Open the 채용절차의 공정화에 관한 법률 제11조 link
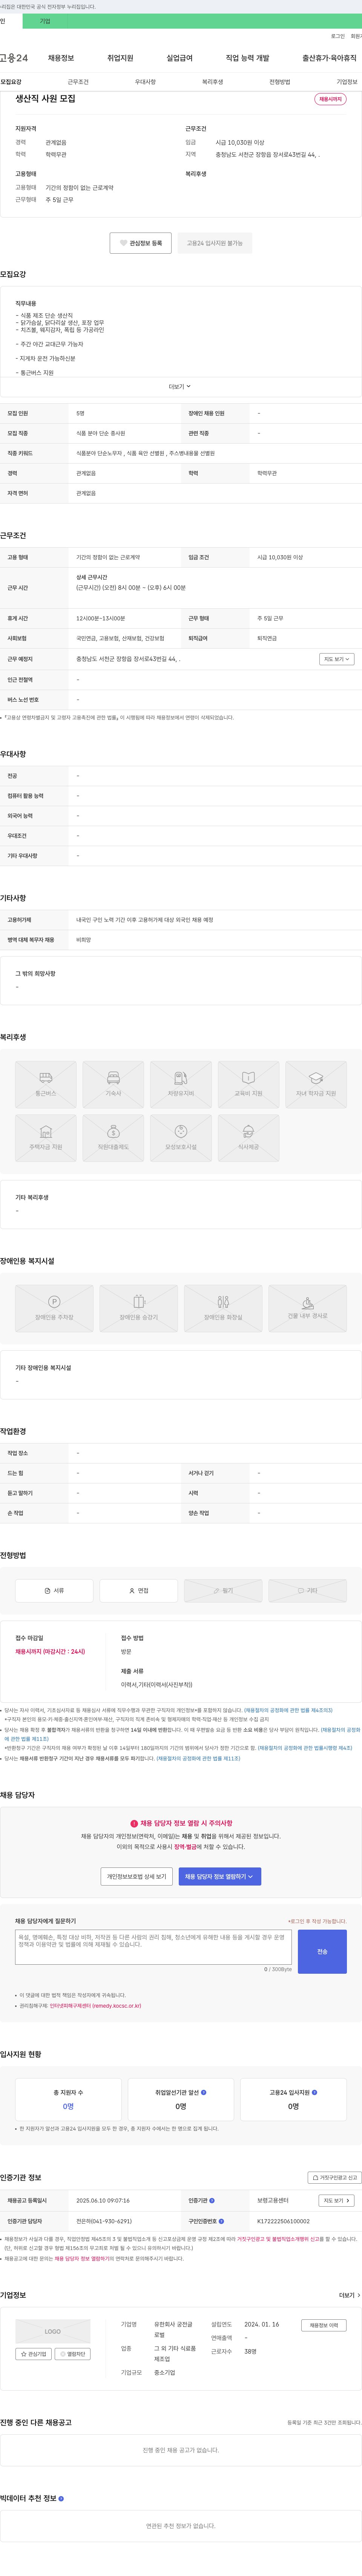Image resolution: width=362 pixels, height=2576 pixels. click(x=198, y=1758)
